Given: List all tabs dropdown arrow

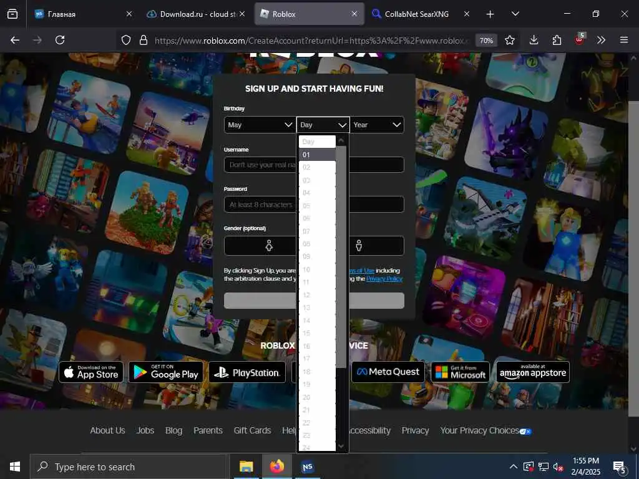Looking at the screenshot, I should click(x=515, y=14).
